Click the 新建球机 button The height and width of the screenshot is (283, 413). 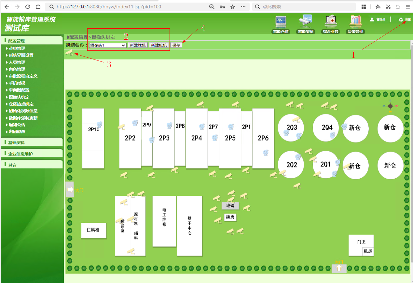pos(138,45)
